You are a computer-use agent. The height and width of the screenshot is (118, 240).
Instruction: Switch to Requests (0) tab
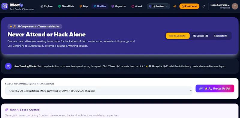pos(220,36)
